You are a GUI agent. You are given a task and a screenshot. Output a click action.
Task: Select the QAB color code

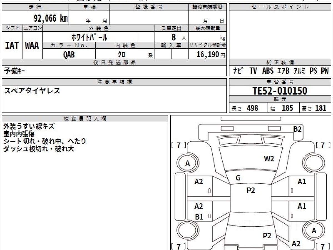tap(69, 54)
